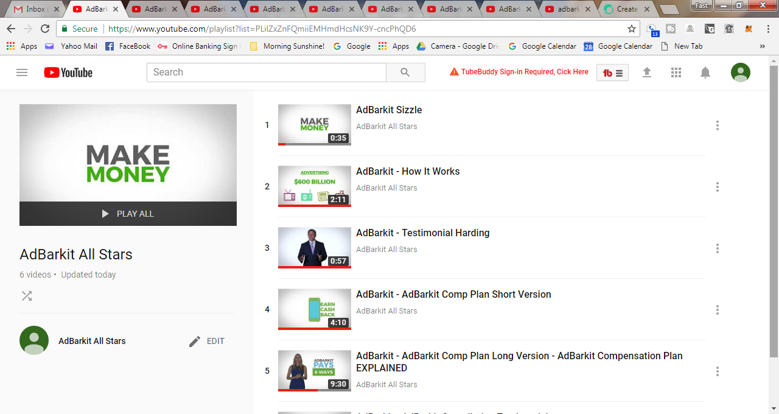Open options for Testimonial Harding video
779x414 pixels.
click(718, 248)
